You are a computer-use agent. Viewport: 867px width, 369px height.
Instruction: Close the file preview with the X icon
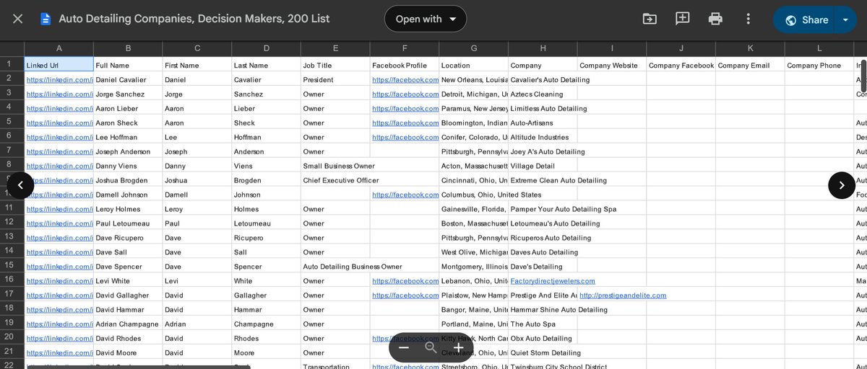pyautogui.click(x=17, y=19)
